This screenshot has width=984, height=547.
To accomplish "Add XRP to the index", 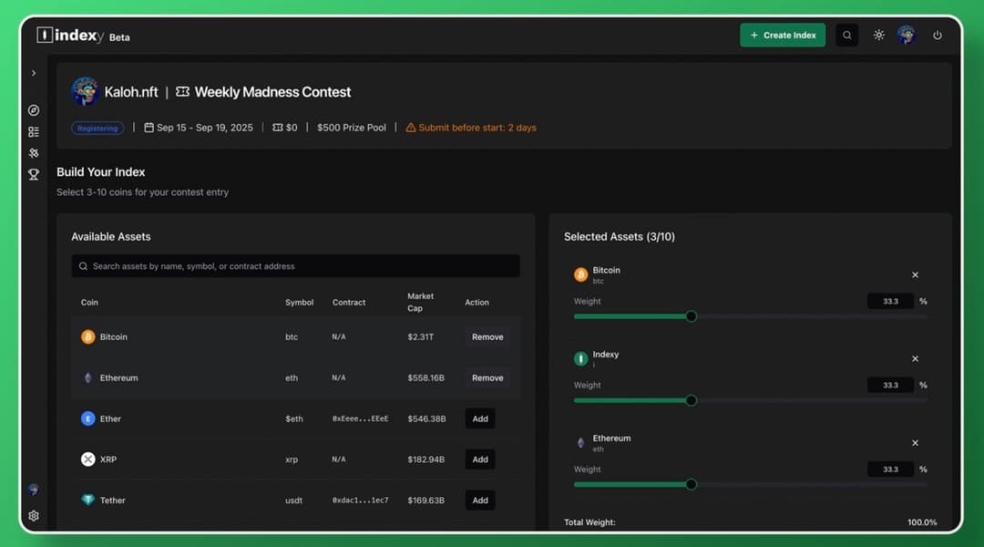I will (480, 459).
